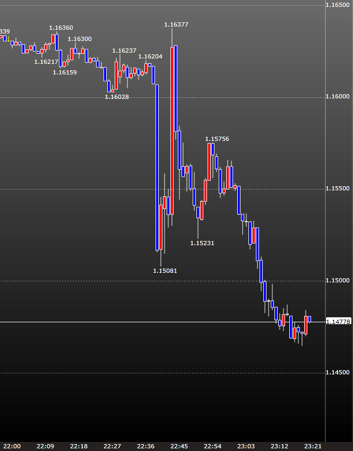Click the 1.15081 low price label
The width and height of the screenshot is (353, 451).
[165, 271]
